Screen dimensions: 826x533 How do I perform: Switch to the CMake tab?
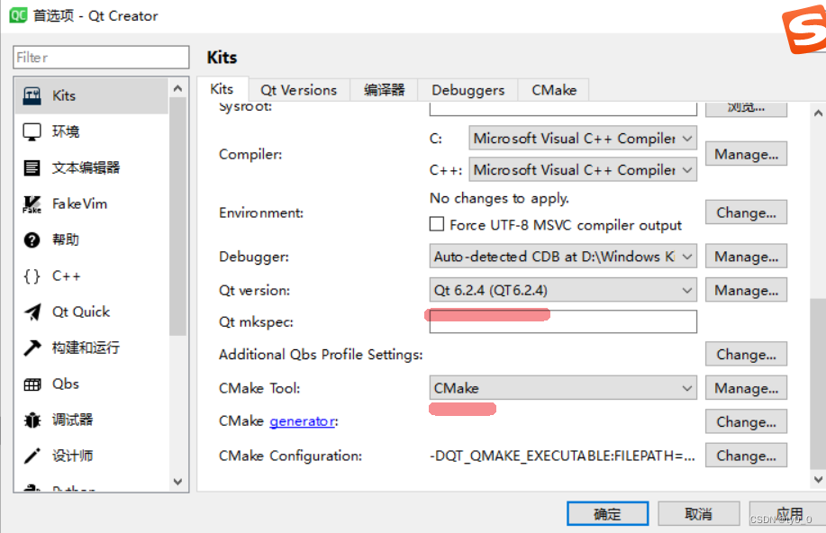coord(554,90)
